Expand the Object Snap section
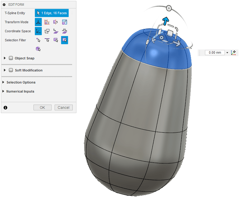Screen dimensions: 249x202 (x=5, y=58)
